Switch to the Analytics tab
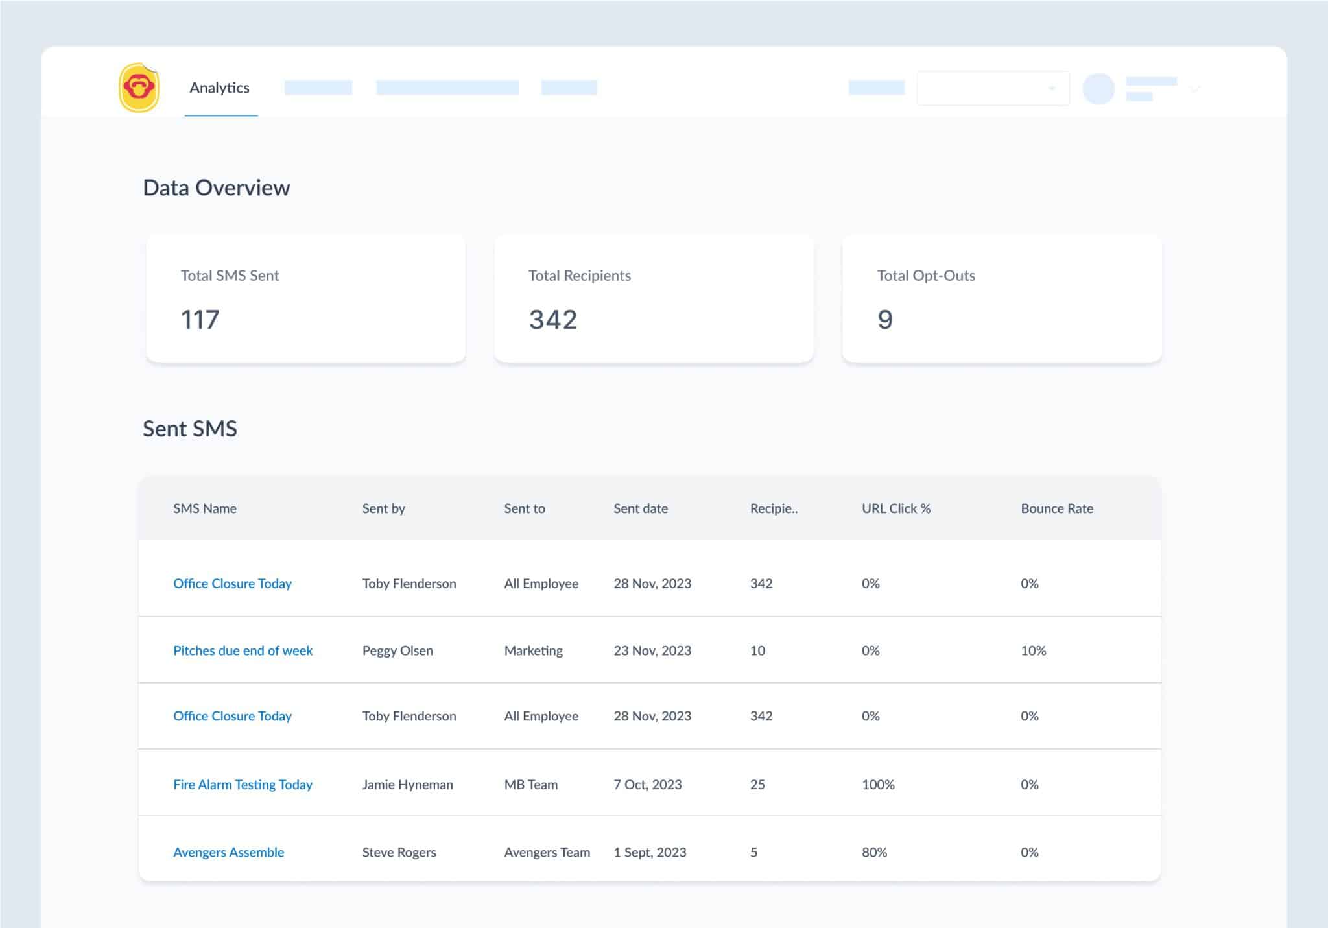1328x928 pixels. [x=219, y=88]
